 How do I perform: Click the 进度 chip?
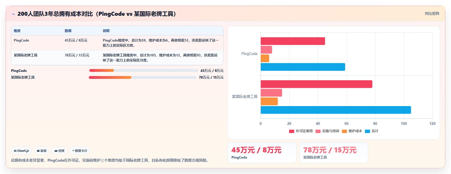(59, 151)
